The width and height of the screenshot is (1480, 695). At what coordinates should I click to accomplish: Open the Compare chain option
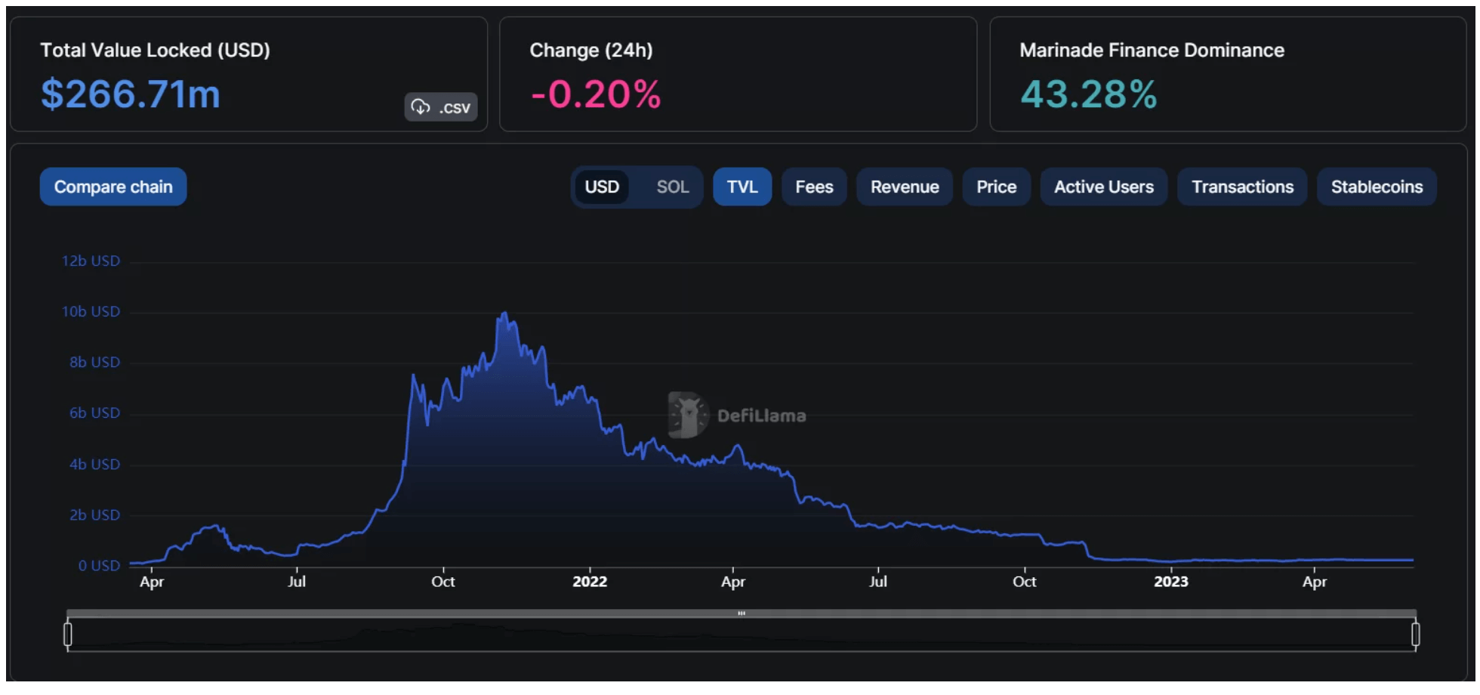coord(113,187)
